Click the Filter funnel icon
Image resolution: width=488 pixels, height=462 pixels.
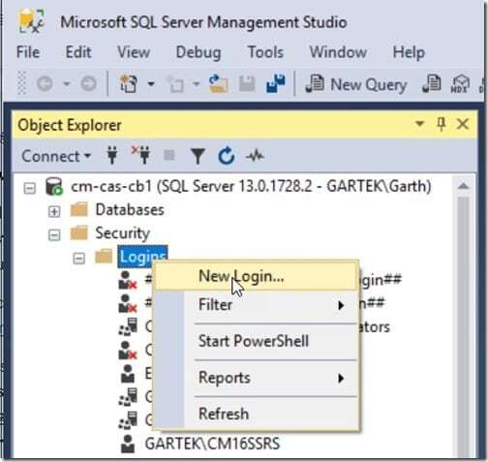point(198,156)
